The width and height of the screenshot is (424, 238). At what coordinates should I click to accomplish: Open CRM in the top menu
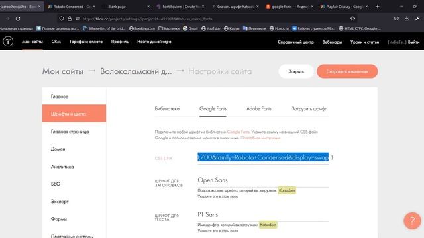[x=56, y=42]
